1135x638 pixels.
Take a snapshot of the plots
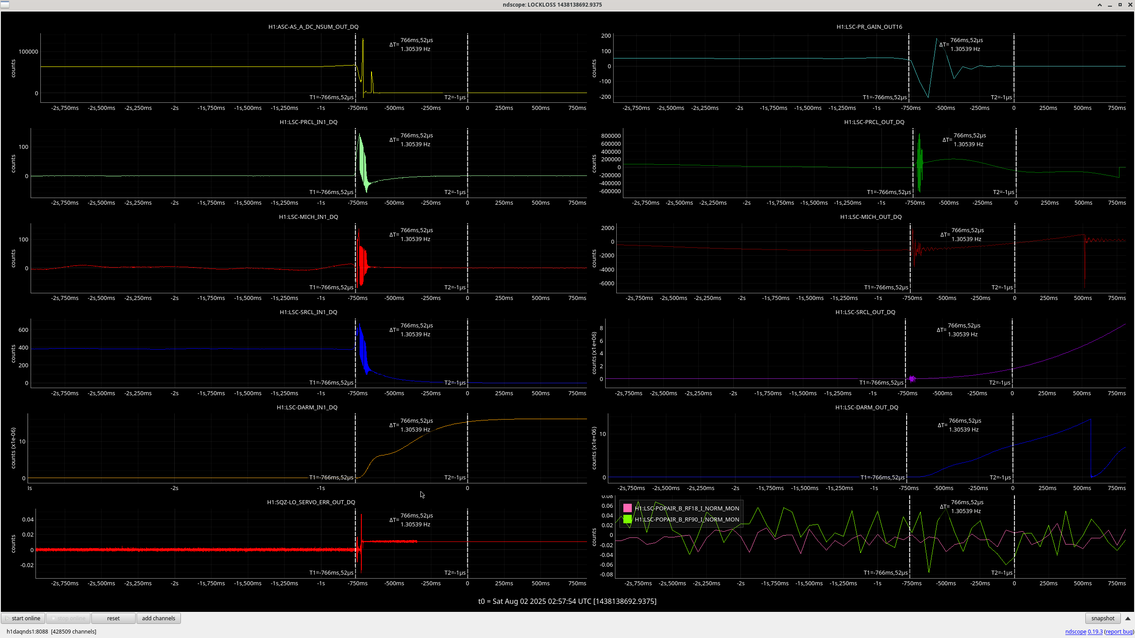(x=1103, y=618)
